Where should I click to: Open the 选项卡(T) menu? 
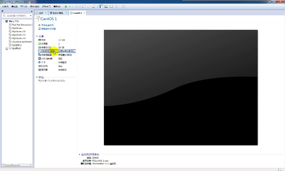click(x=46, y=7)
